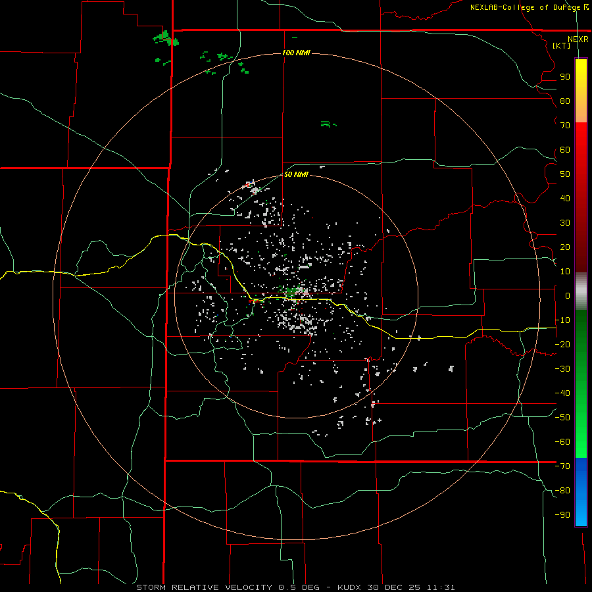
Task: Click the 11:31 timestamp text
Action: tap(441, 587)
